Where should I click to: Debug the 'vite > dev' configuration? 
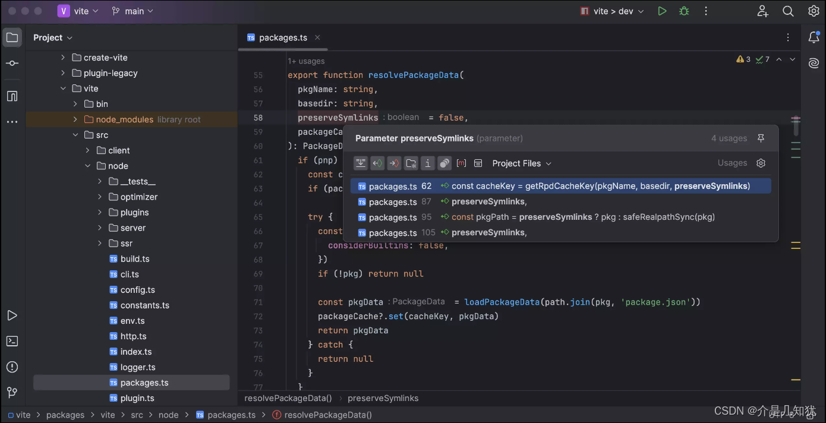[684, 11]
